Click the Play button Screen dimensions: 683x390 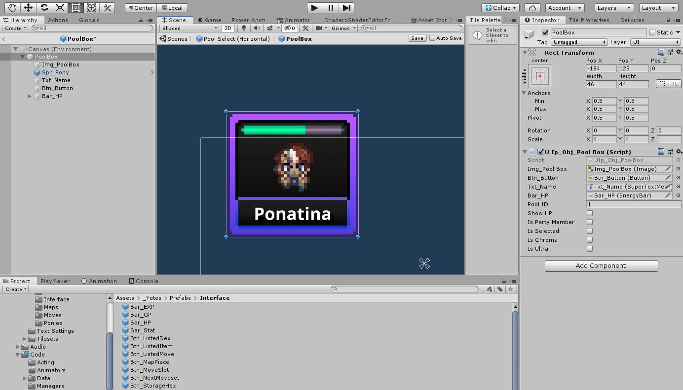click(314, 7)
